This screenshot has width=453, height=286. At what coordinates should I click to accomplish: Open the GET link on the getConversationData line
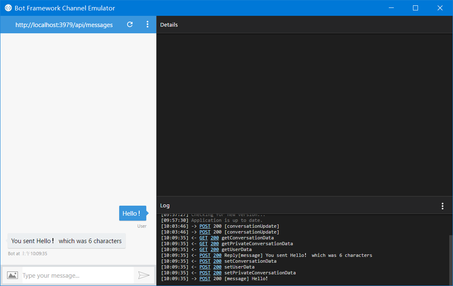coord(203,238)
